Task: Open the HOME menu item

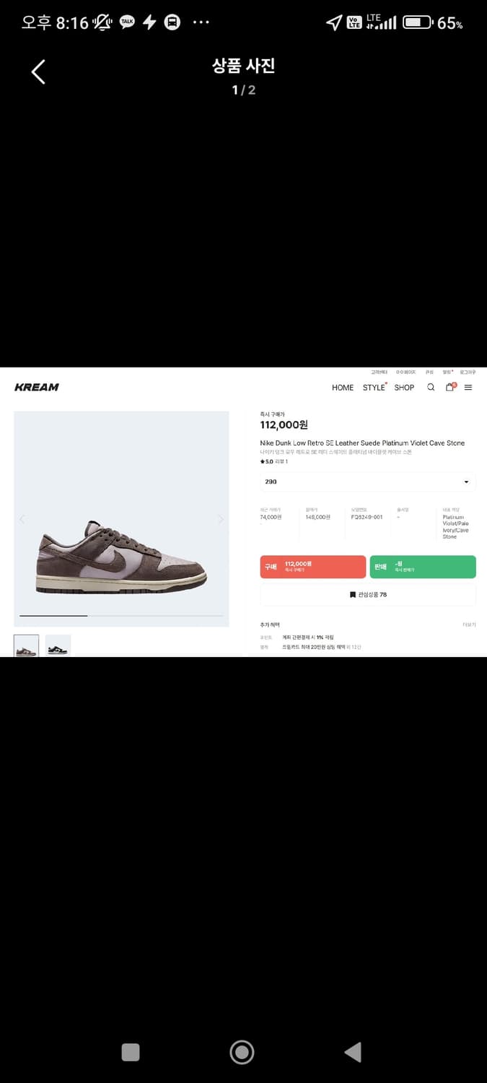Action: tap(343, 388)
